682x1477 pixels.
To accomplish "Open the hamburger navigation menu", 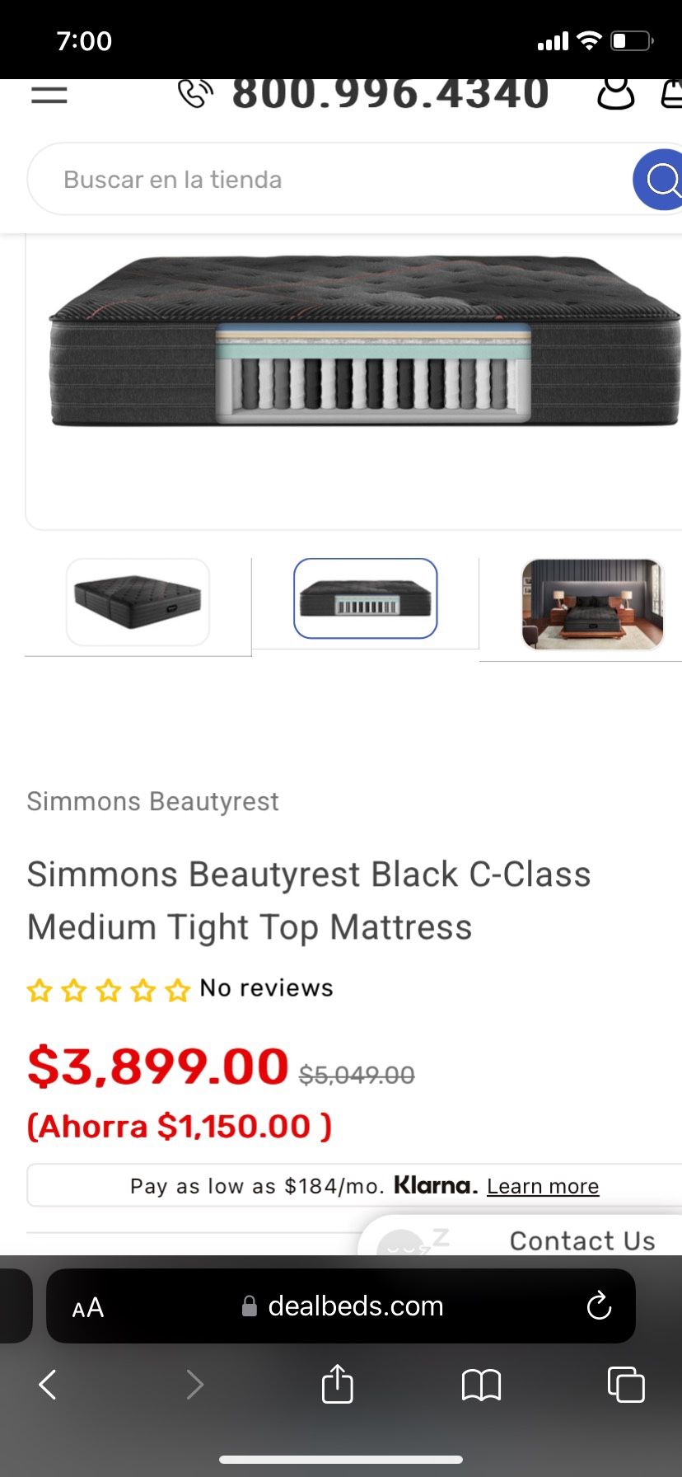I will point(49,94).
